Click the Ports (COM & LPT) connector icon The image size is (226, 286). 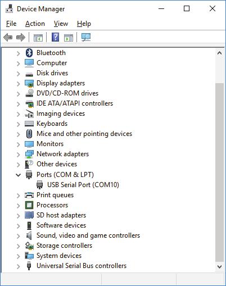29,175
